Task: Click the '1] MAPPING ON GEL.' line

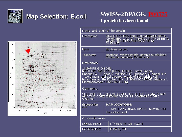Action: point(97,68)
